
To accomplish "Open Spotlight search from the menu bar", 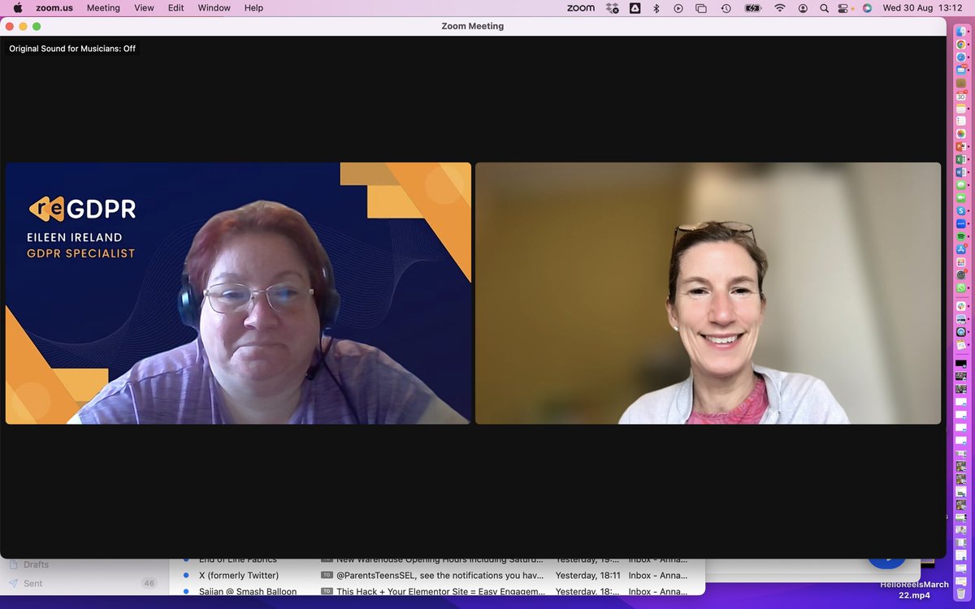I will [x=824, y=8].
